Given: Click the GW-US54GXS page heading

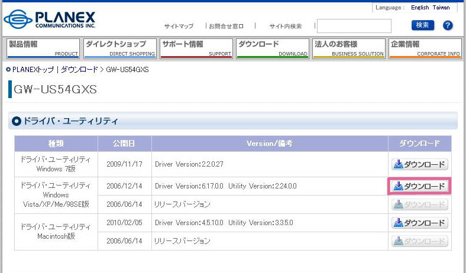Looking at the screenshot, I should click(55, 89).
